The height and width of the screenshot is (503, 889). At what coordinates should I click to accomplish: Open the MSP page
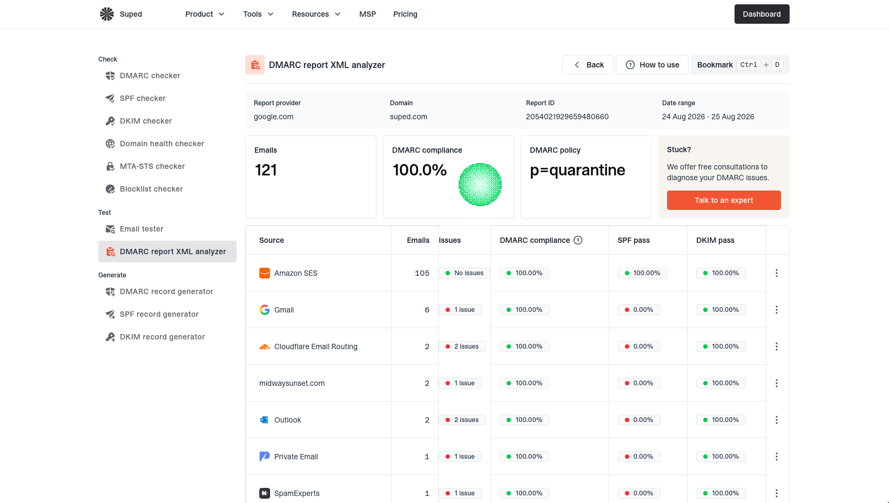tap(367, 14)
